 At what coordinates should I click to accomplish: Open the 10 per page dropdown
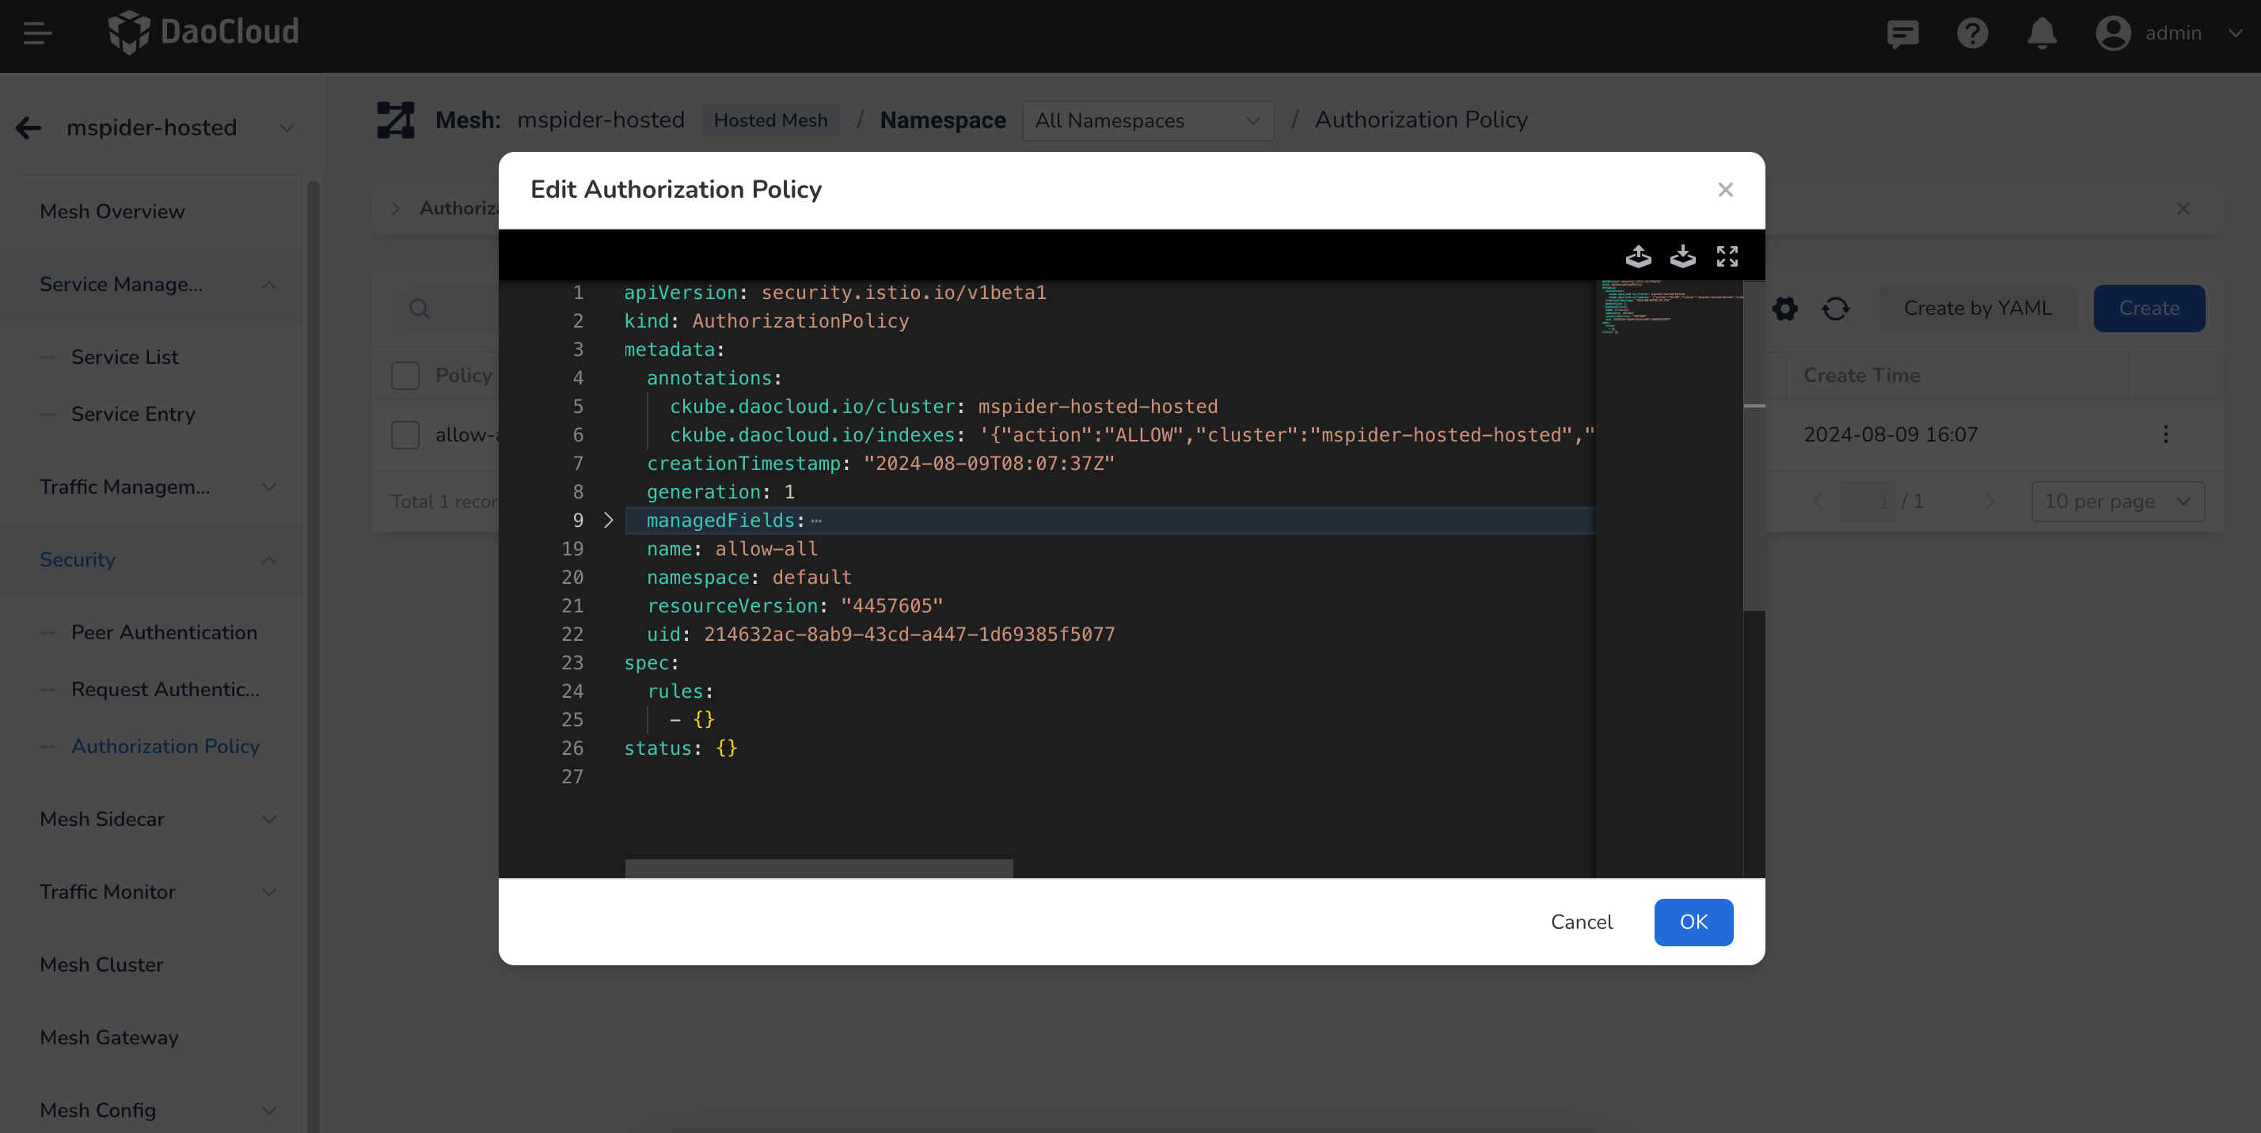coord(2116,502)
